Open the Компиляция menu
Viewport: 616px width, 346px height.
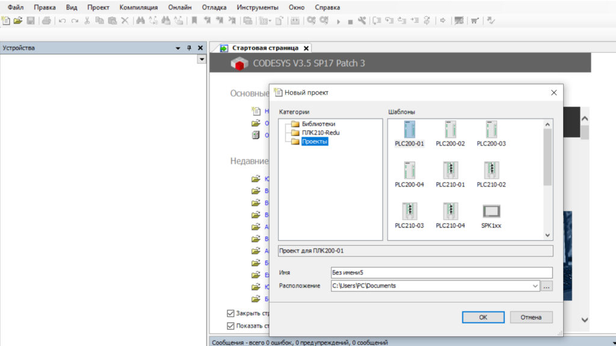138,7
